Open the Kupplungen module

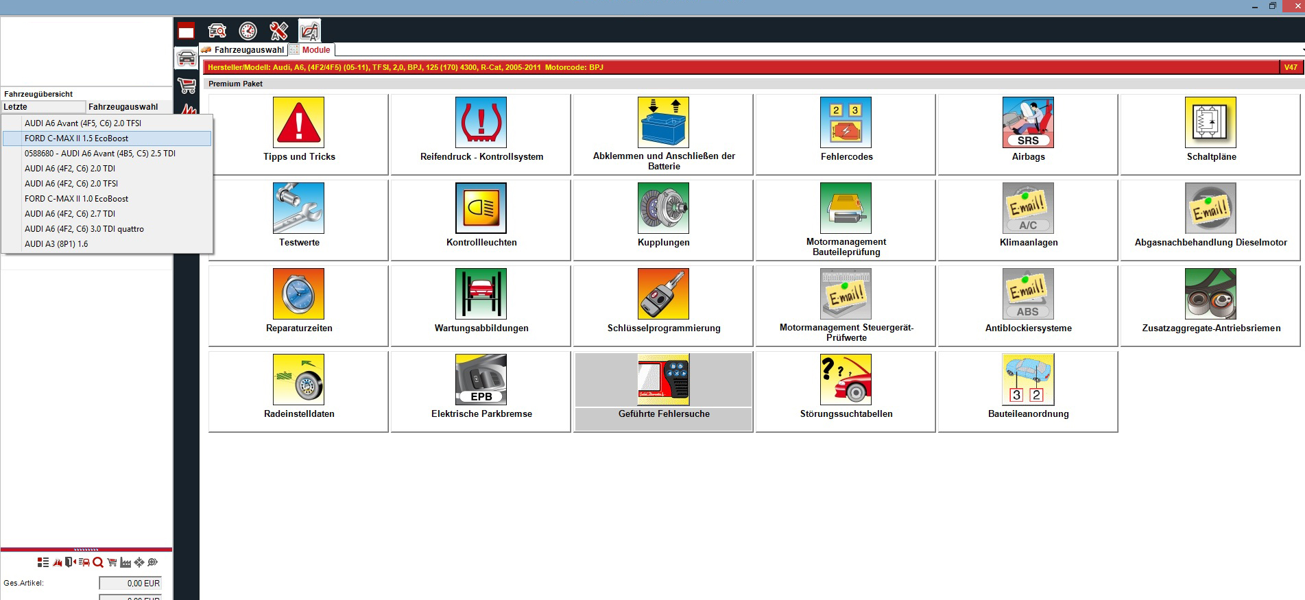(x=663, y=219)
